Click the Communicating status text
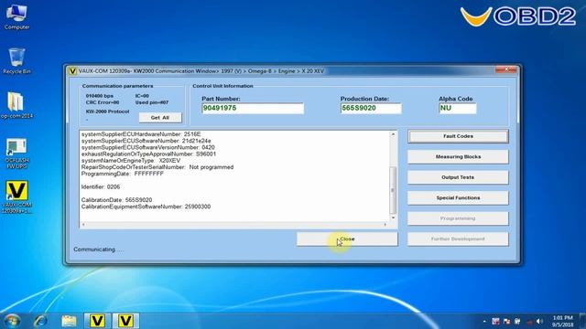This screenshot has width=586, height=329. [x=98, y=249]
